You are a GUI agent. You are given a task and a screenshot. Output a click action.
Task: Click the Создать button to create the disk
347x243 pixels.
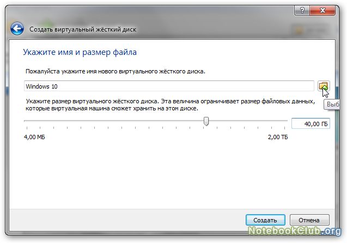265,220
